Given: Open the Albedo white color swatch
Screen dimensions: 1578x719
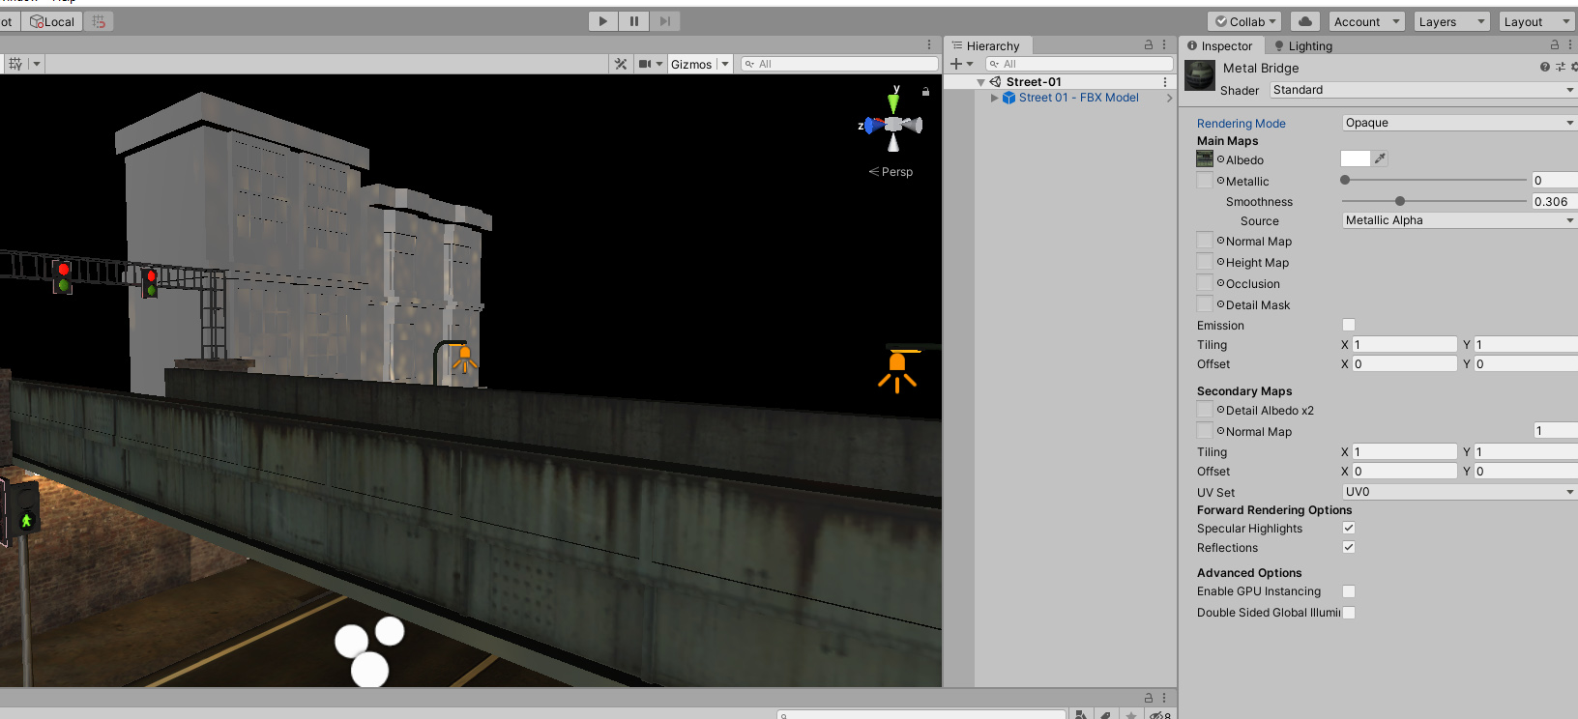Looking at the screenshot, I should (1356, 158).
